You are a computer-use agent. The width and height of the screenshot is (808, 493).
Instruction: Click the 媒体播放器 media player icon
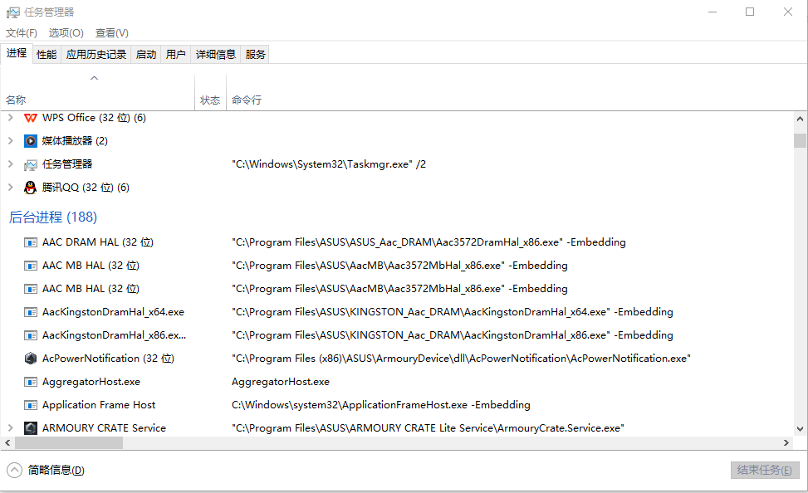pyautogui.click(x=31, y=141)
